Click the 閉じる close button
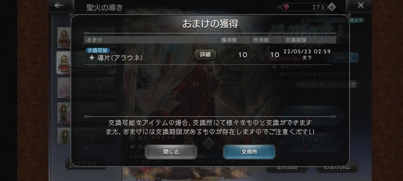The height and width of the screenshot is (181, 403). click(171, 152)
